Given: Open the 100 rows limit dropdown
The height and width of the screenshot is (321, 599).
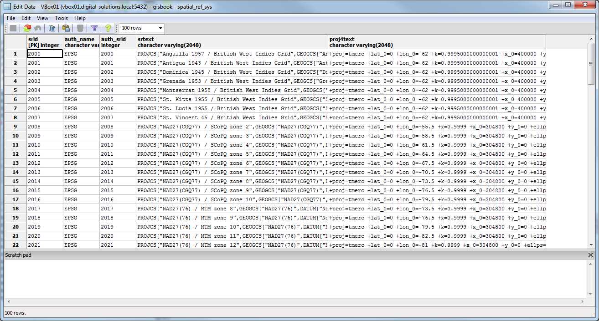Looking at the screenshot, I should [x=160, y=28].
